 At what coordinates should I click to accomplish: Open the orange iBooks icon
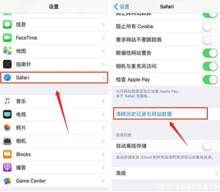7,154
